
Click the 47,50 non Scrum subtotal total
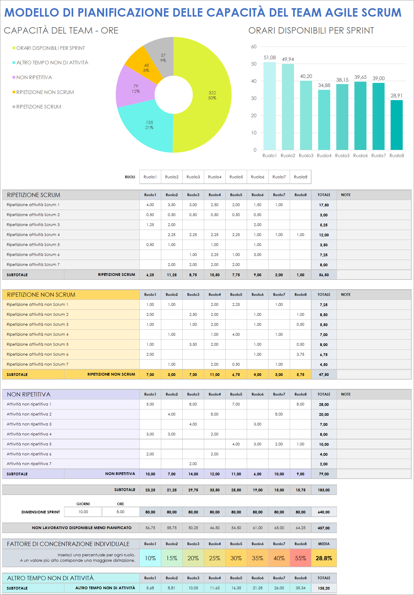[324, 374]
